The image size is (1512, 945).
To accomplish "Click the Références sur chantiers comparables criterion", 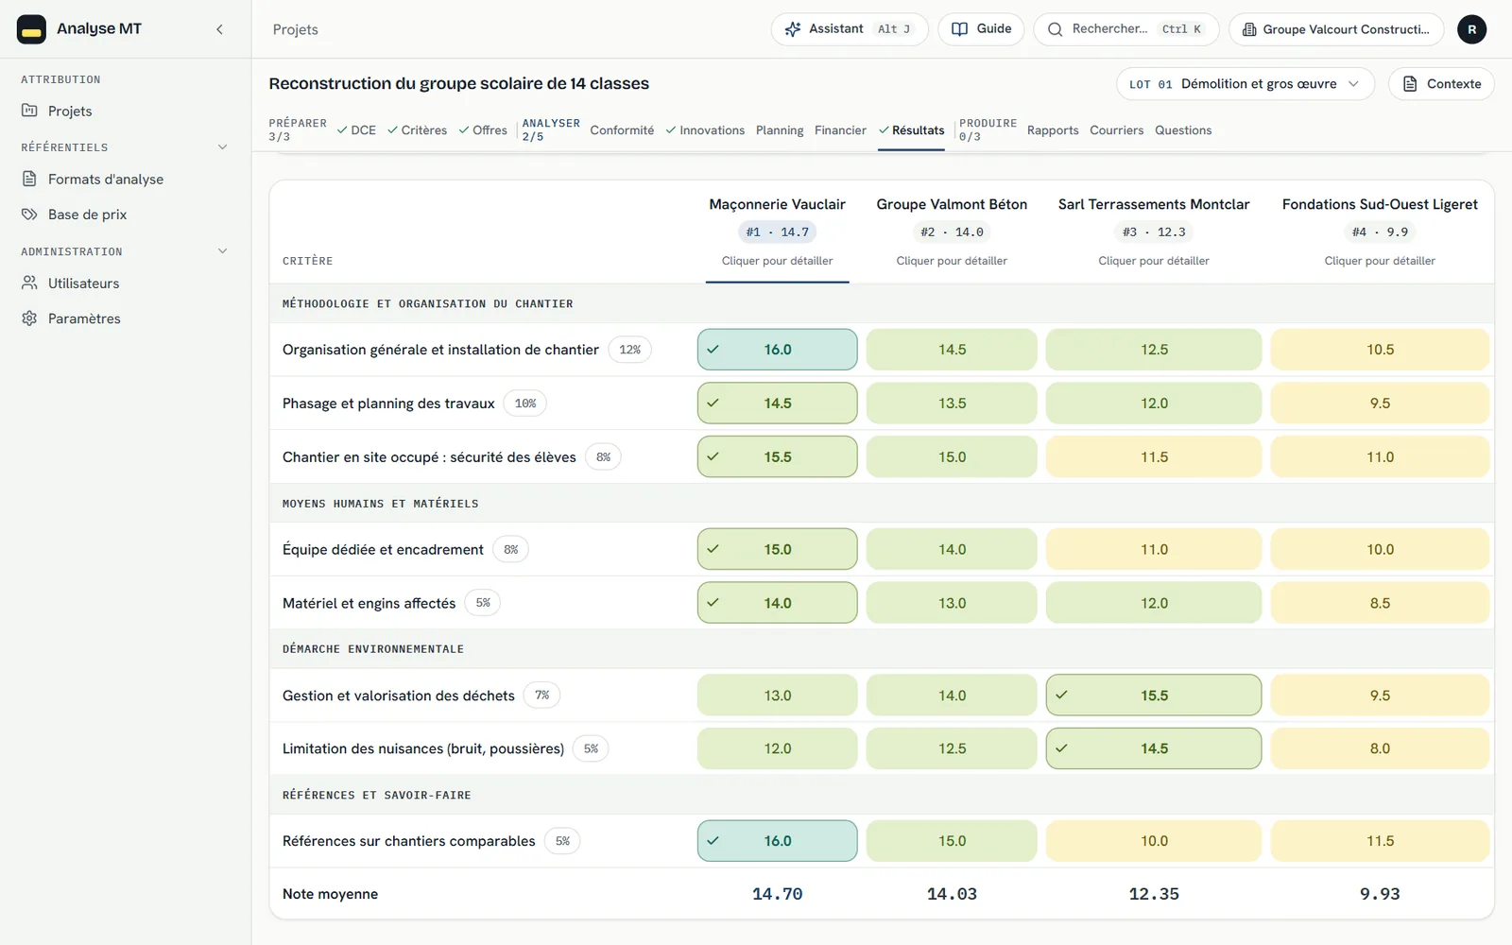I will (408, 841).
